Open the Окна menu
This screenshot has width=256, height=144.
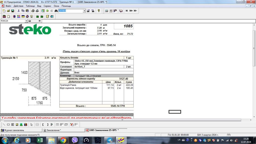(56, 6)
